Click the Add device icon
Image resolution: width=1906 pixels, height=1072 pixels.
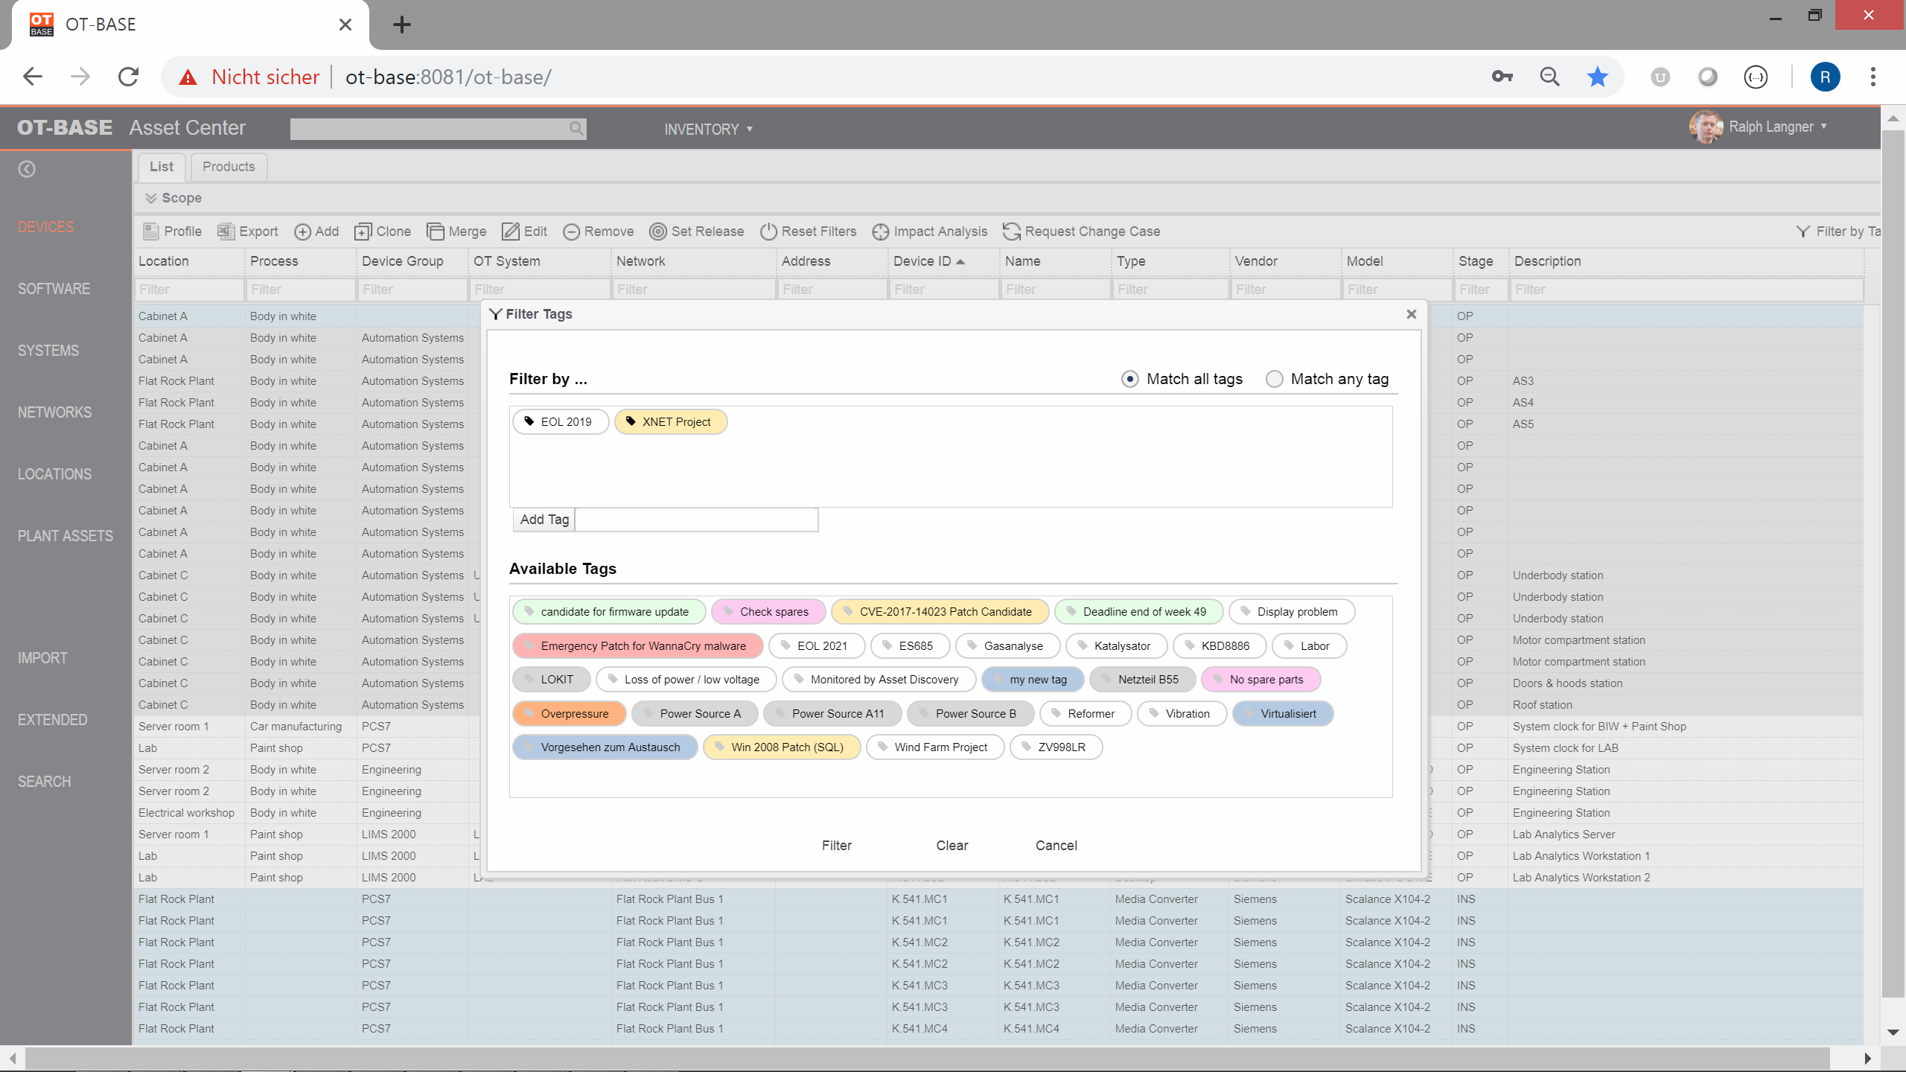point(302,232)
